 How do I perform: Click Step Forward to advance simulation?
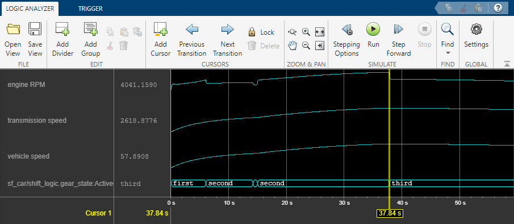(x=399, y=40)
